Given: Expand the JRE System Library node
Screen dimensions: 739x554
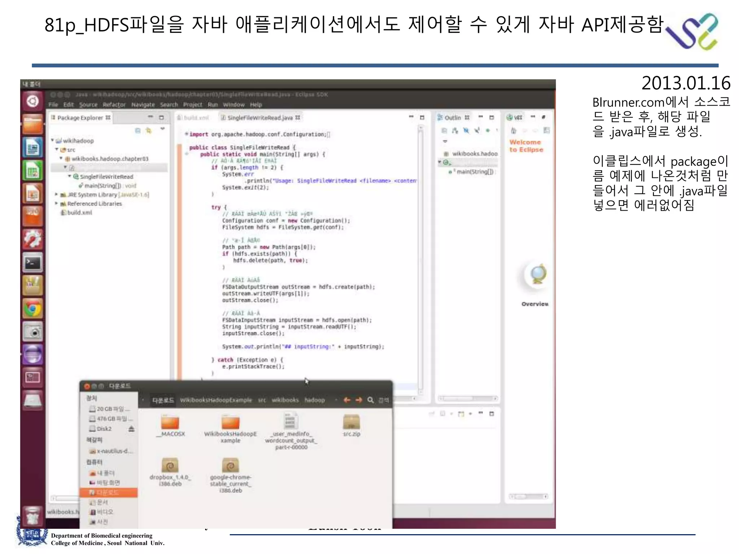Looking at the screenshot, I should tap(56, 194).
